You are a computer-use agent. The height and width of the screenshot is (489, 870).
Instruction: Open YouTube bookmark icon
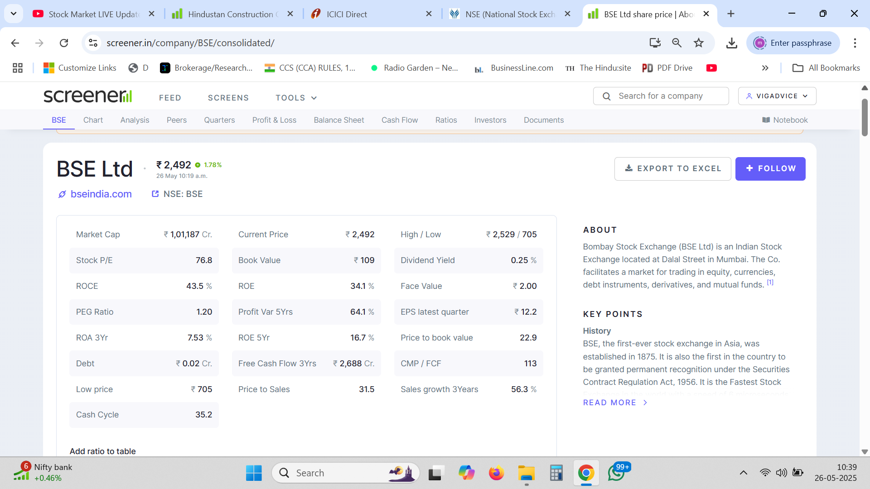click(x=711, y=68)
